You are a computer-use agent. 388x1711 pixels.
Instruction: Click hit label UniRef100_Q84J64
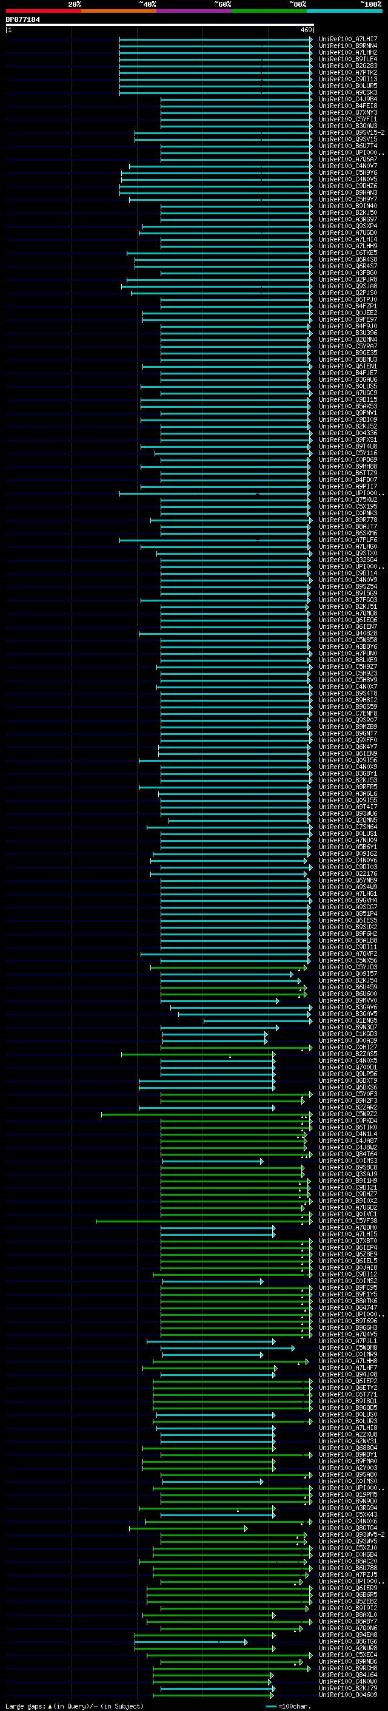(x=347, y=1675)
